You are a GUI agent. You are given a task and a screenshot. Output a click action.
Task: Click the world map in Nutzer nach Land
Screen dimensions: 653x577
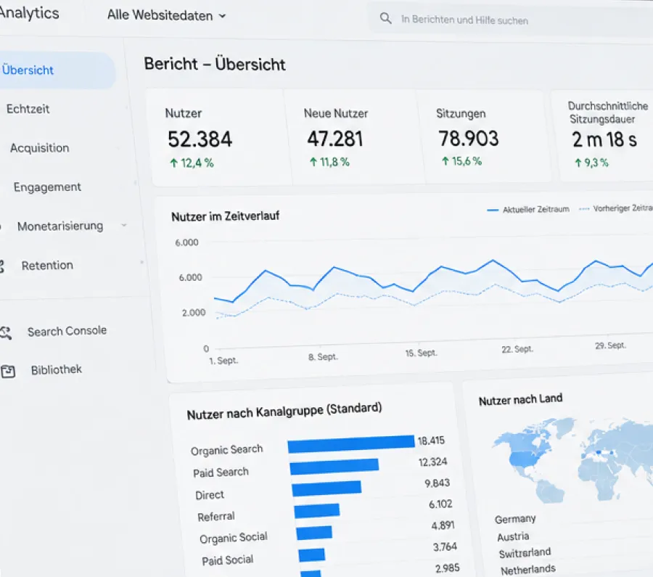tap(572, 460)
